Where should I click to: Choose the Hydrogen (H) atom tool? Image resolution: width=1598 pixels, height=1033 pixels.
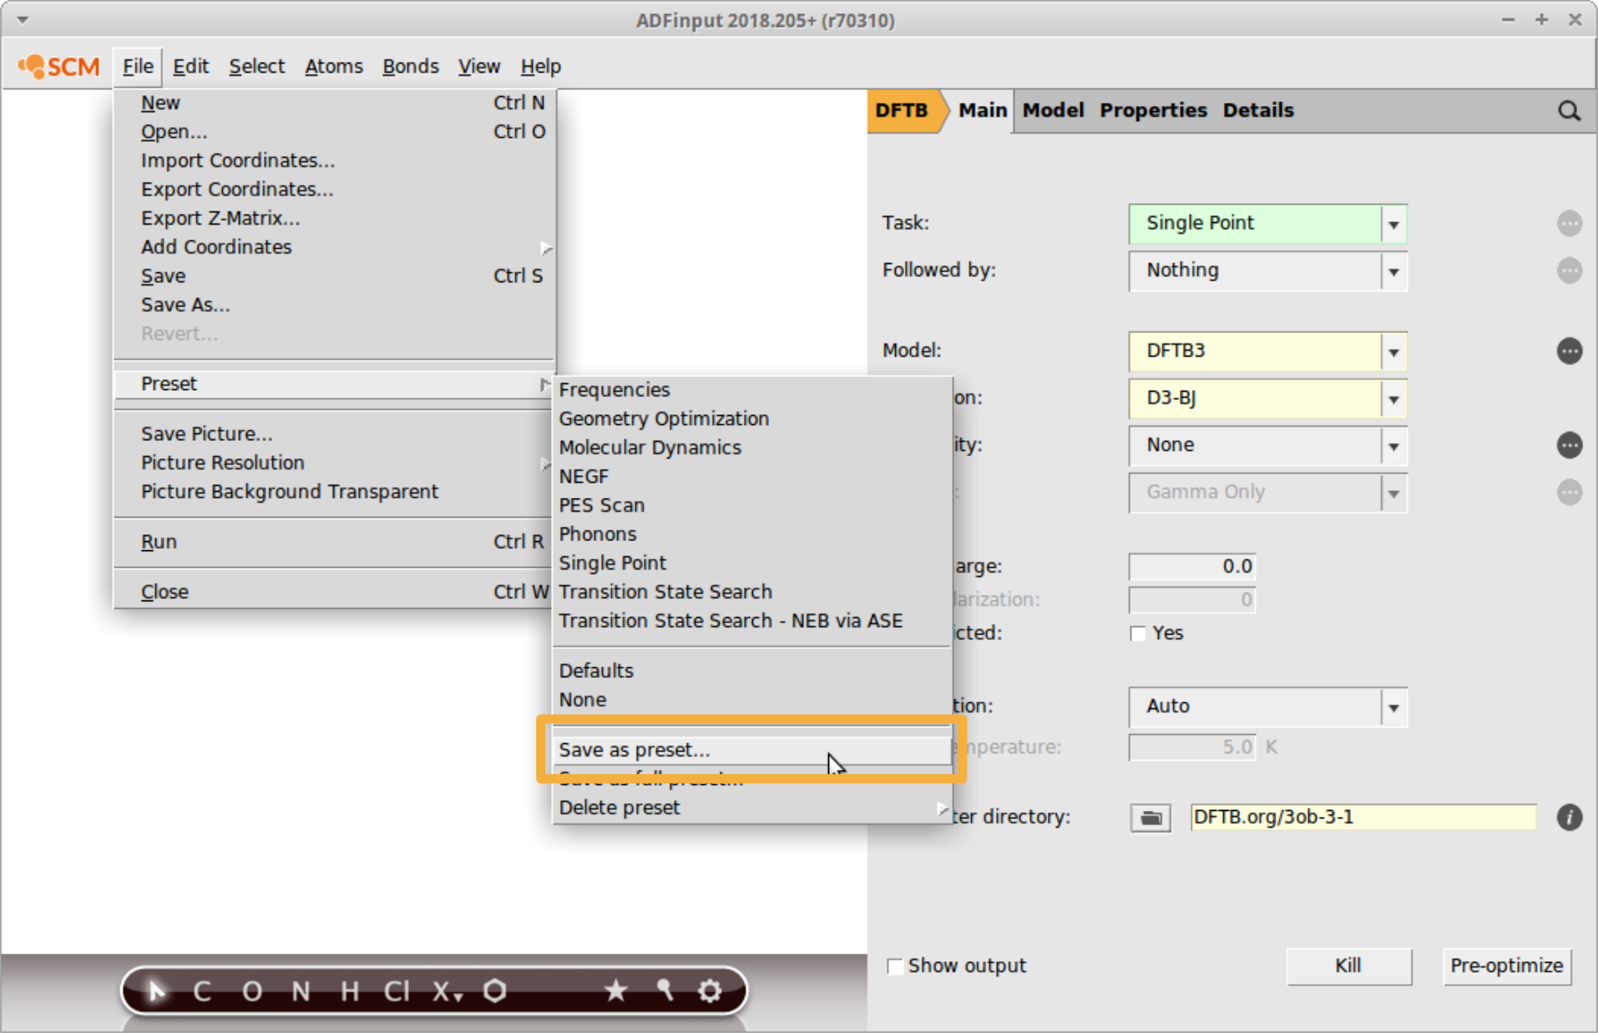[x=350, y=990]
